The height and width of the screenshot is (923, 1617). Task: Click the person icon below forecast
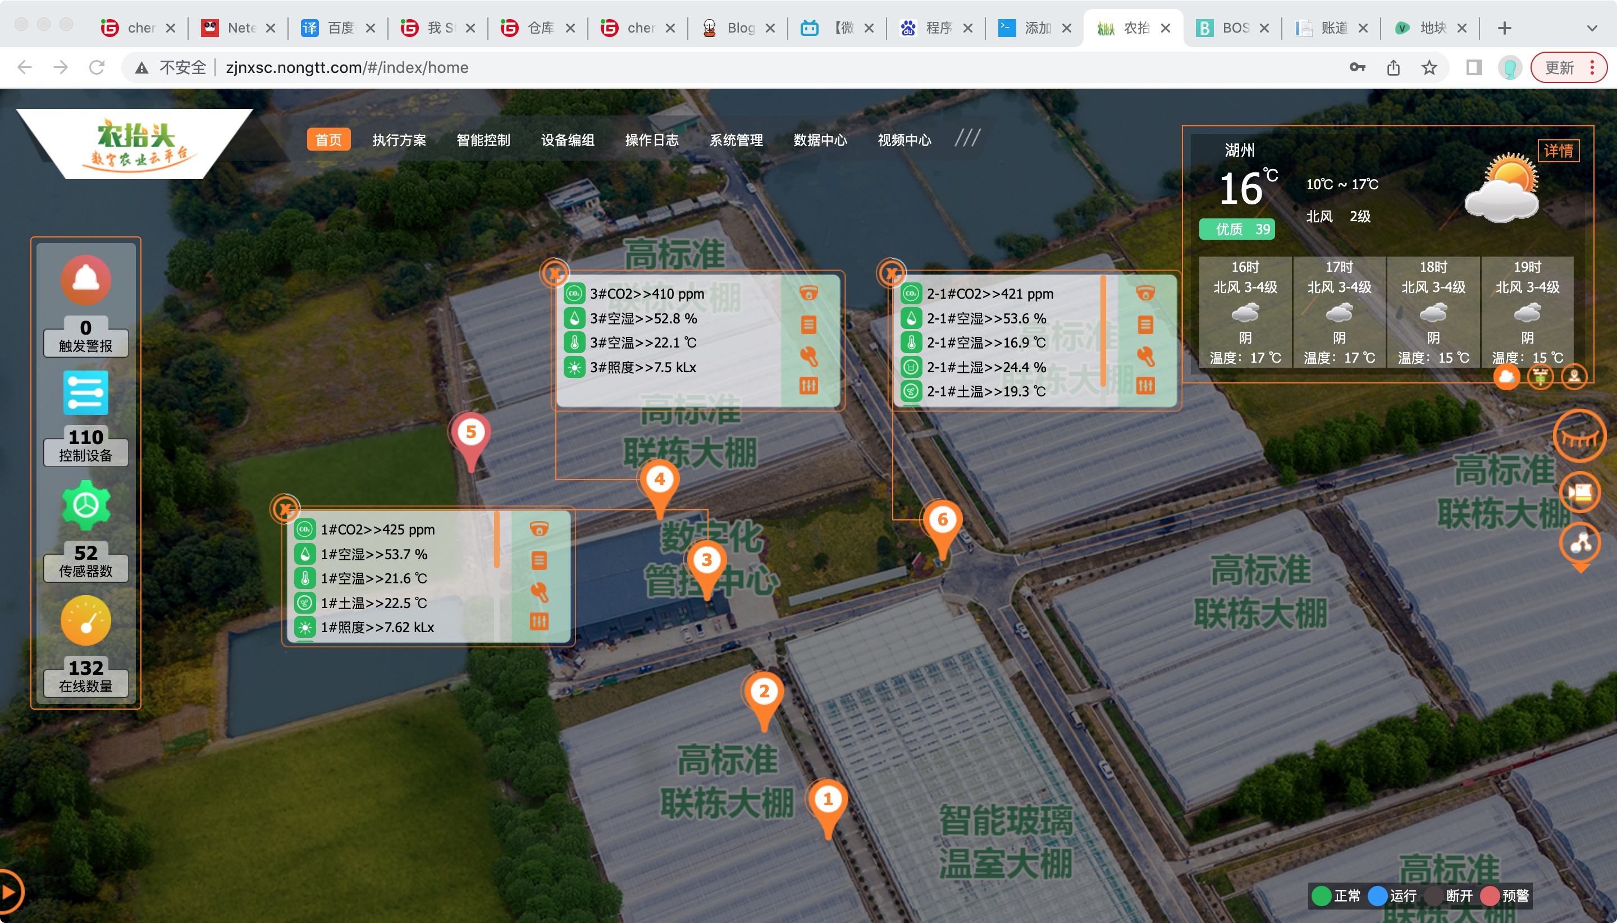coord(1573,377)
